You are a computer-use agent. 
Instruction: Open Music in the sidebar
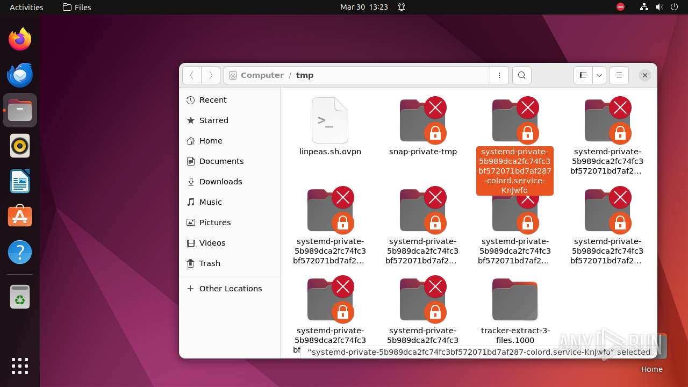point(230,202)
